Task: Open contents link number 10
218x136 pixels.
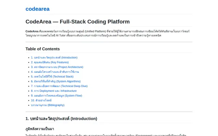Action: click(x=41, y=100)
